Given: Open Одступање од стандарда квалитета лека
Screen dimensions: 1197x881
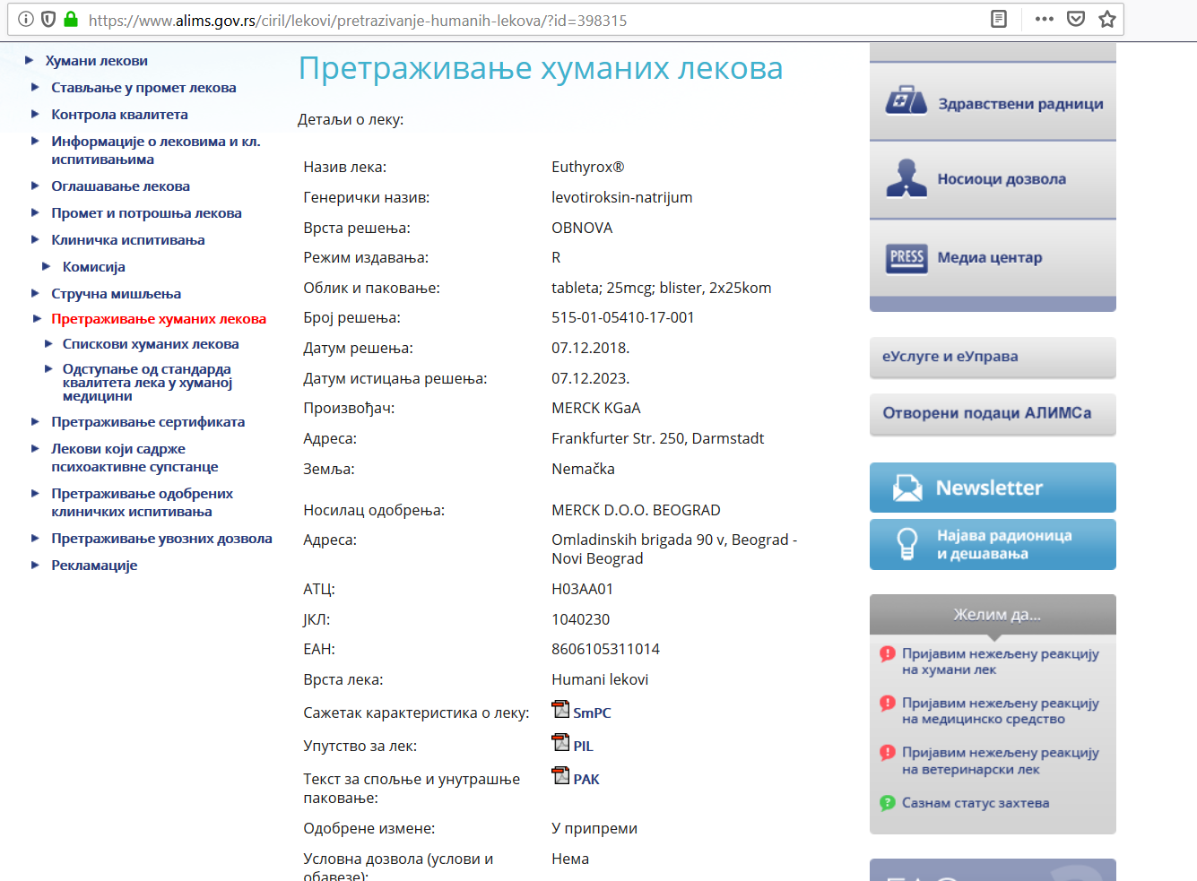Looking at the screenshot, I should click(147, 383).
